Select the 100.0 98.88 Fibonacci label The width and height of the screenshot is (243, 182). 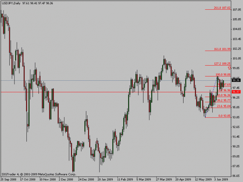(x=223, y=75)
